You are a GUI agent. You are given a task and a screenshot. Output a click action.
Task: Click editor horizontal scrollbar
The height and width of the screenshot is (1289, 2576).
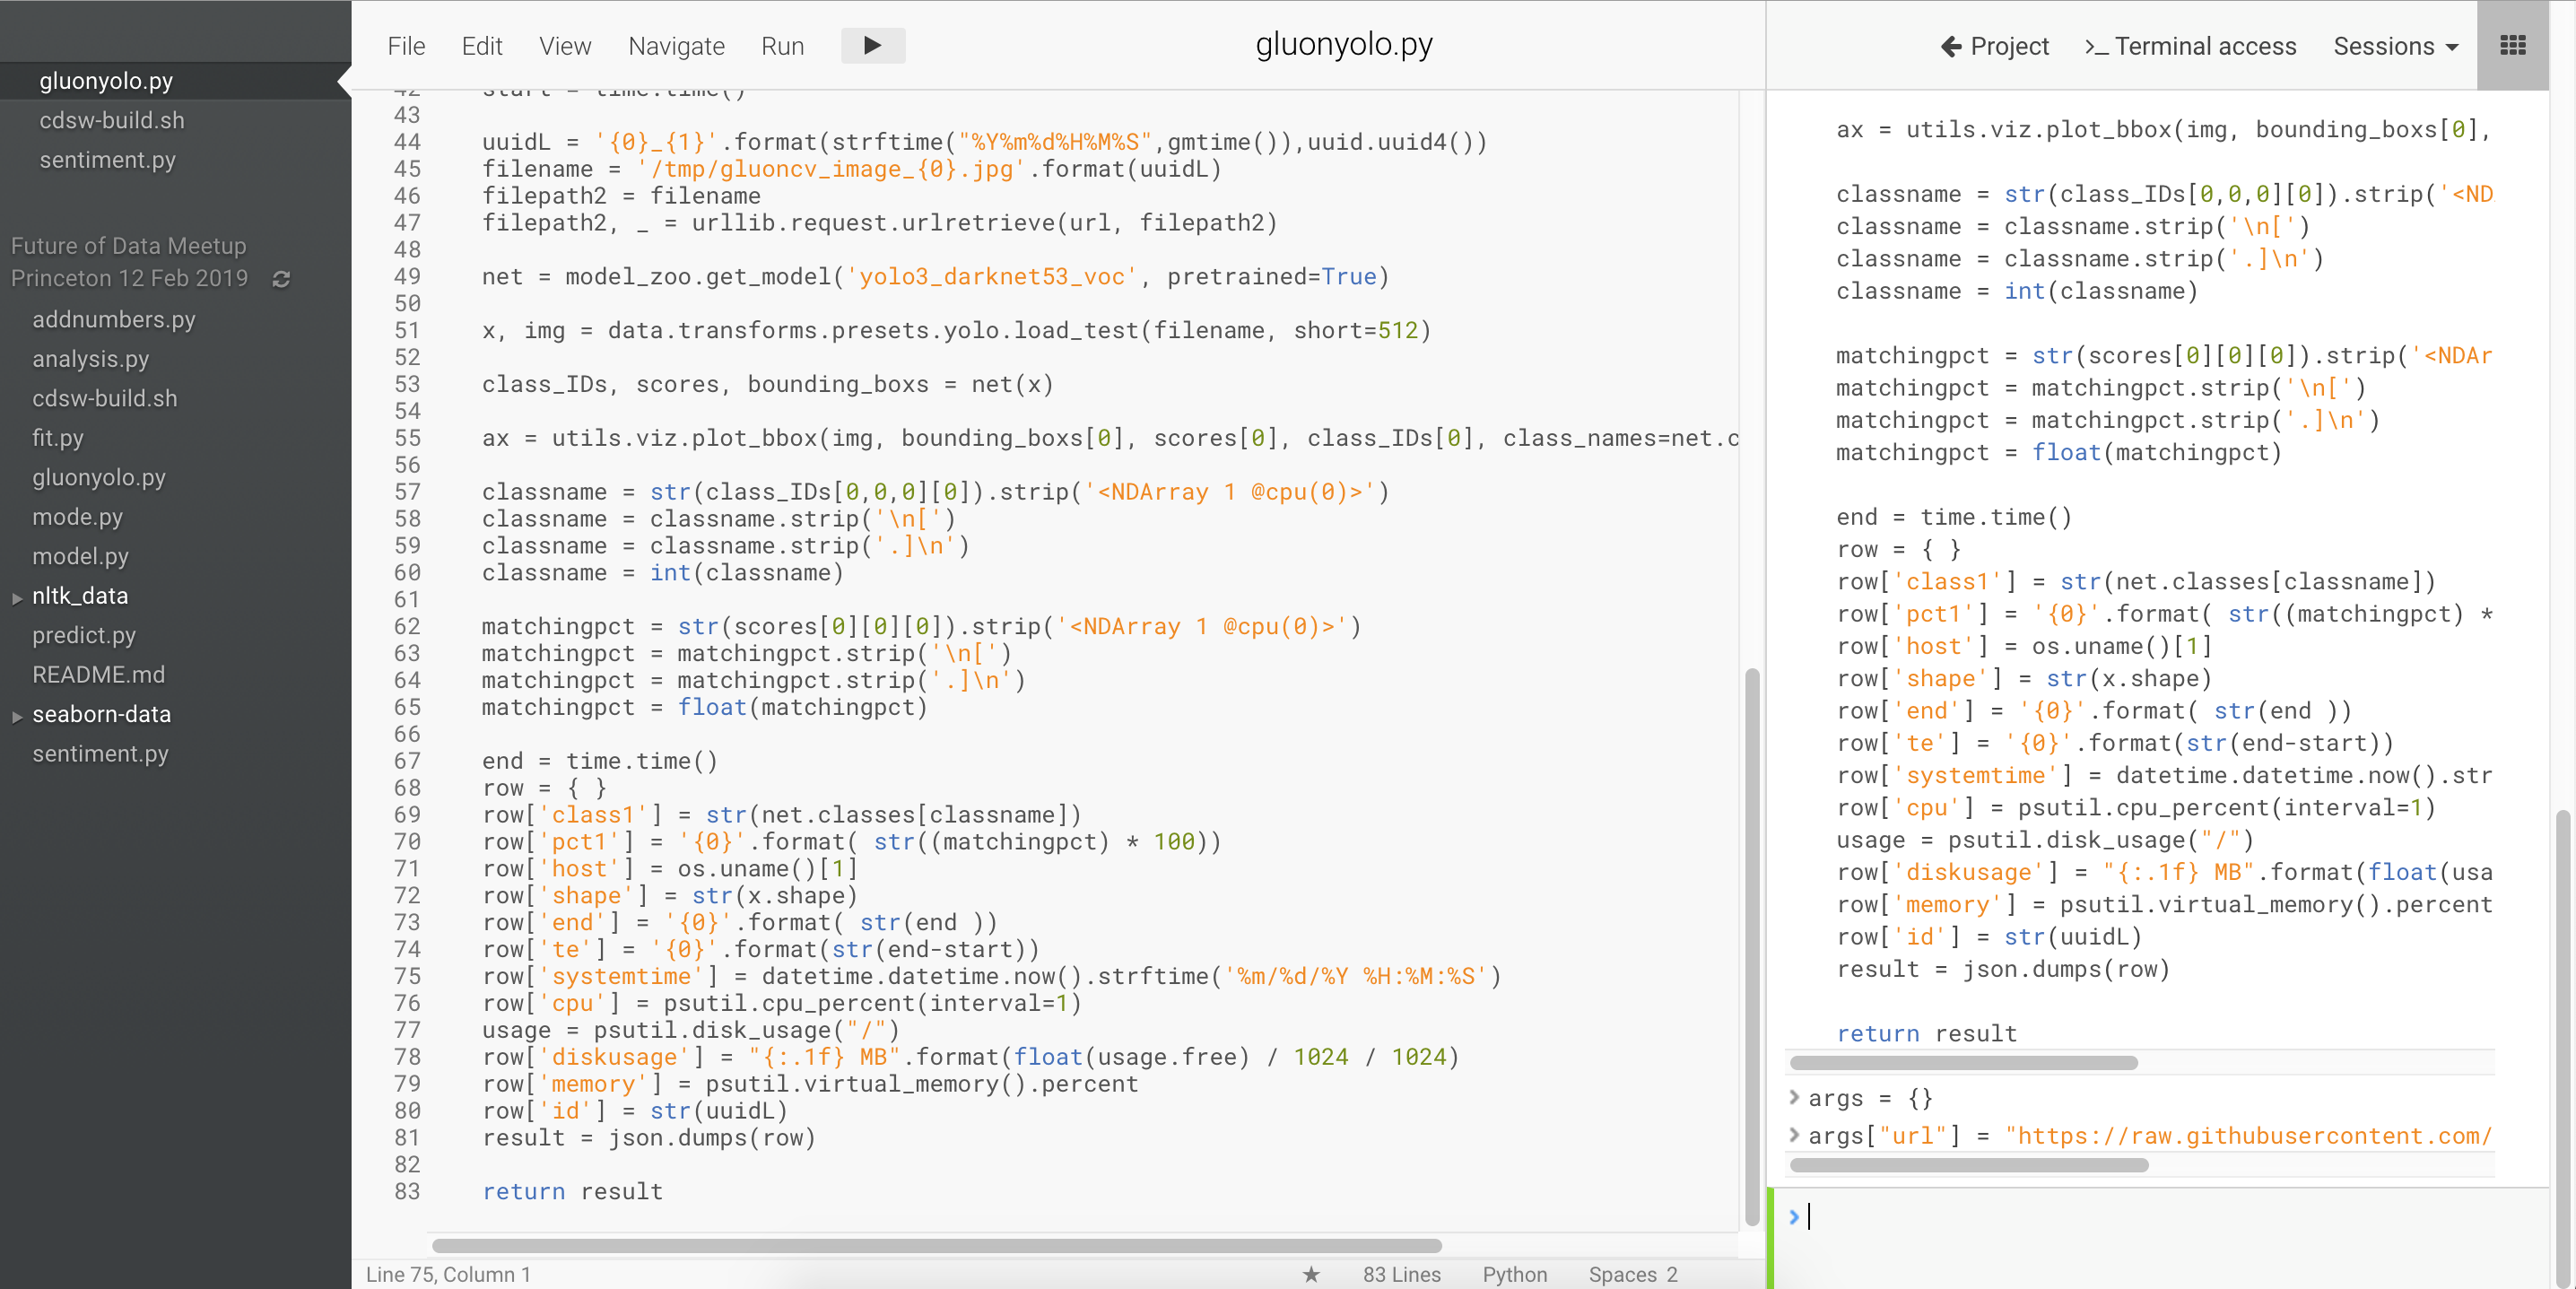point(936,1245)
